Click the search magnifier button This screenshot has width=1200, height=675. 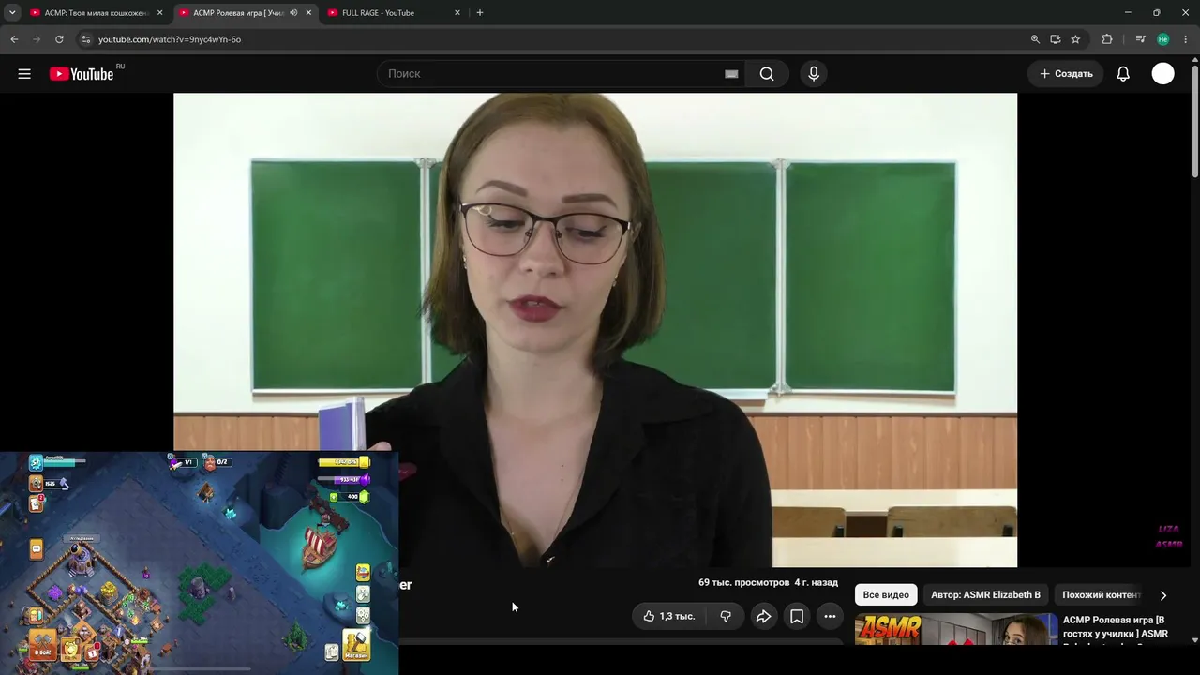coord(767,74)
